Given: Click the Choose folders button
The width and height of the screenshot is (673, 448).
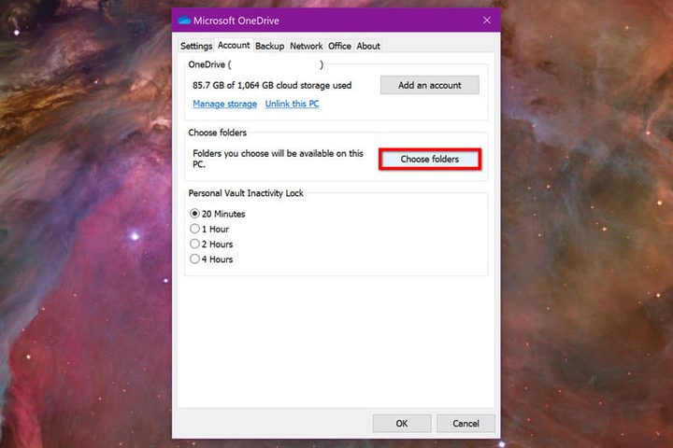Looking at the screenshot, I should click(430, 159).
